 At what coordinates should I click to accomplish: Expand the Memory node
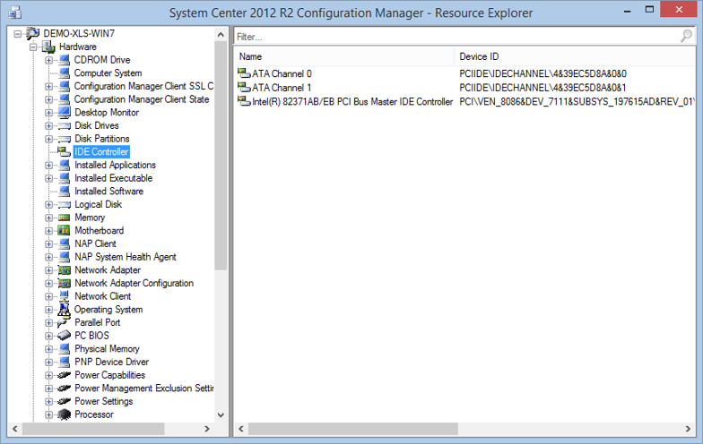[x=48, y=218]
